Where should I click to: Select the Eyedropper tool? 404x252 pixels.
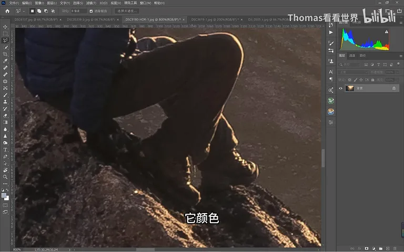coord(5,61)
